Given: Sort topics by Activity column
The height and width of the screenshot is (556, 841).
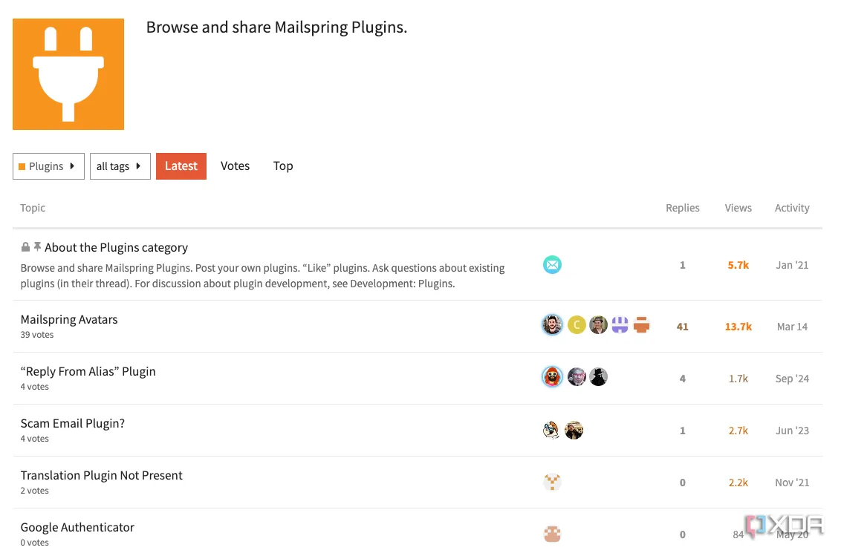Looking at the screenshot, I should (792, 208).
